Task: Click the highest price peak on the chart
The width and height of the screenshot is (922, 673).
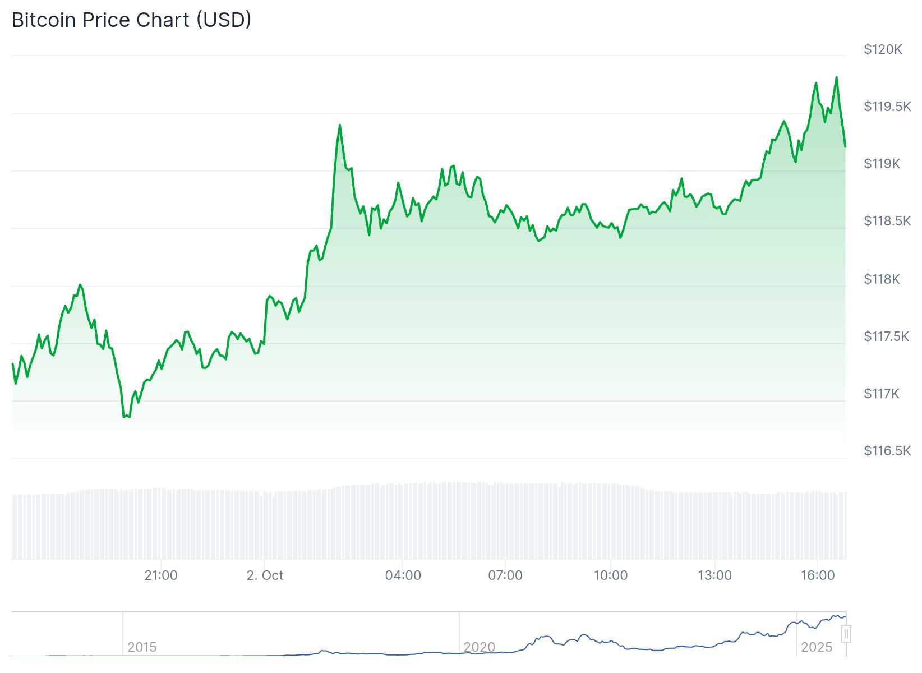Action: 836,77
